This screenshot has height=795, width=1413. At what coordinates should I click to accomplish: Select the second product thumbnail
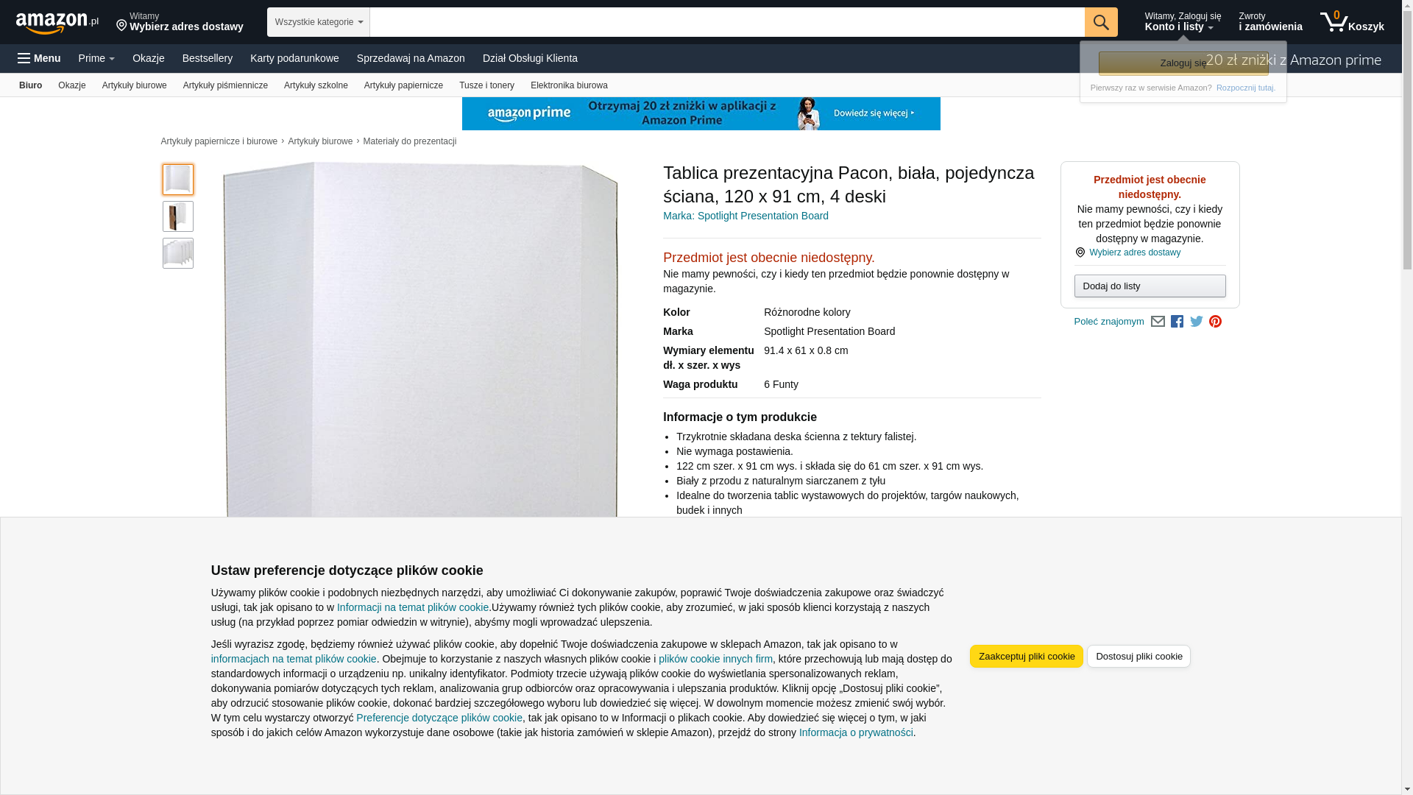coord(178,216)
